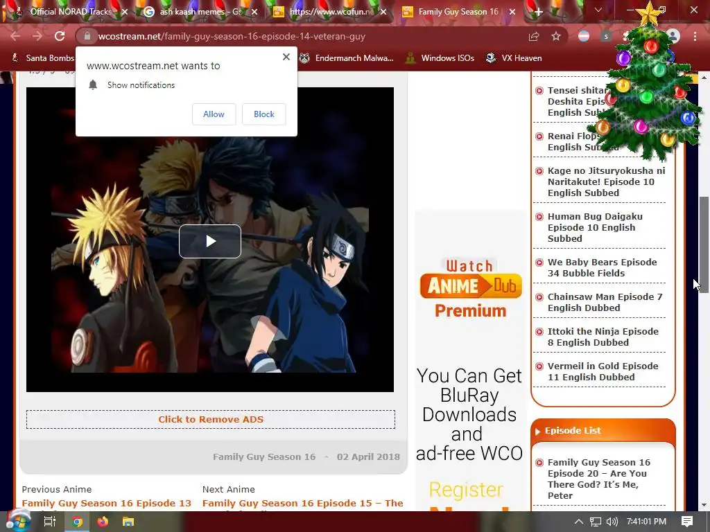Close the Official NORAD Tracks tab

[125, 12]
